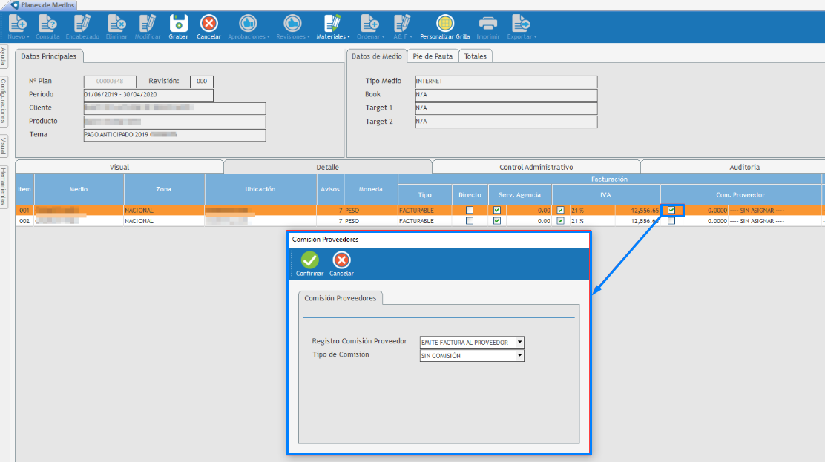
Task: Click the Cancelar icon in main toolbar
Action: (209, 24)
